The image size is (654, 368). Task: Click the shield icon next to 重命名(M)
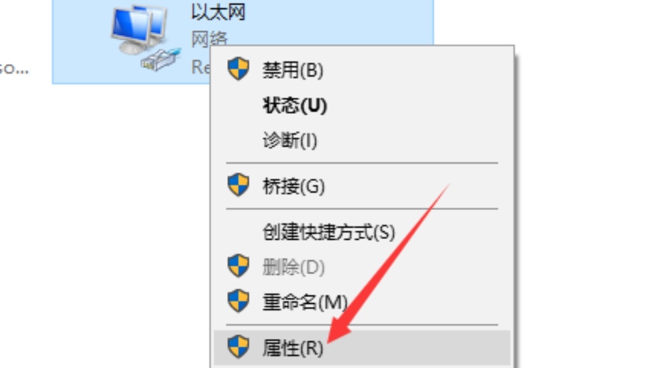pyautogui.click(x=238, y=300)
